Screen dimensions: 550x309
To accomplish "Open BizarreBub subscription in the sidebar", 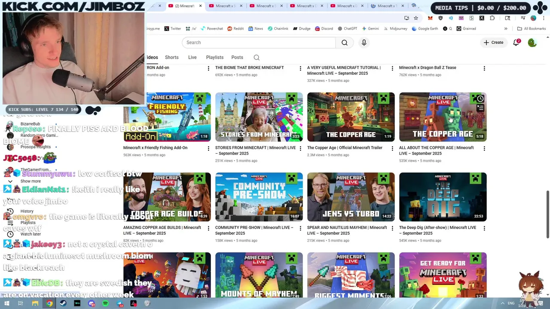I will coord(30,124).
